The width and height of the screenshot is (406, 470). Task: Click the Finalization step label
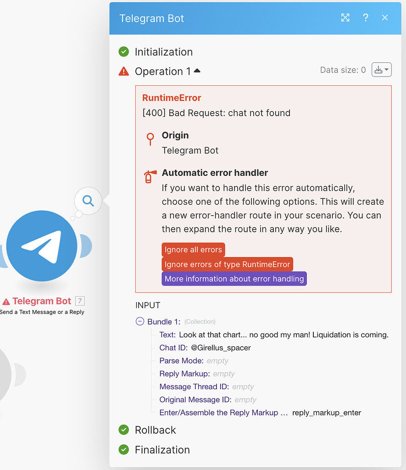pos(162,450)
